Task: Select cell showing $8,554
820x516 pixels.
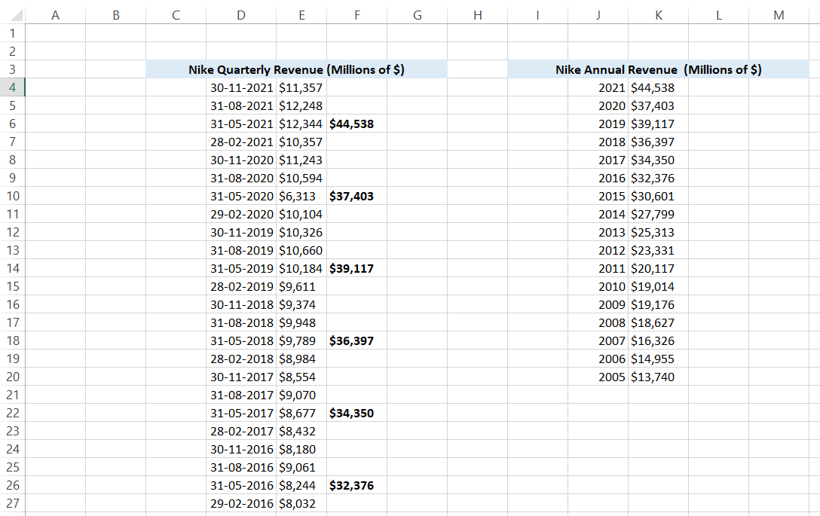Action: click(301, 377)
